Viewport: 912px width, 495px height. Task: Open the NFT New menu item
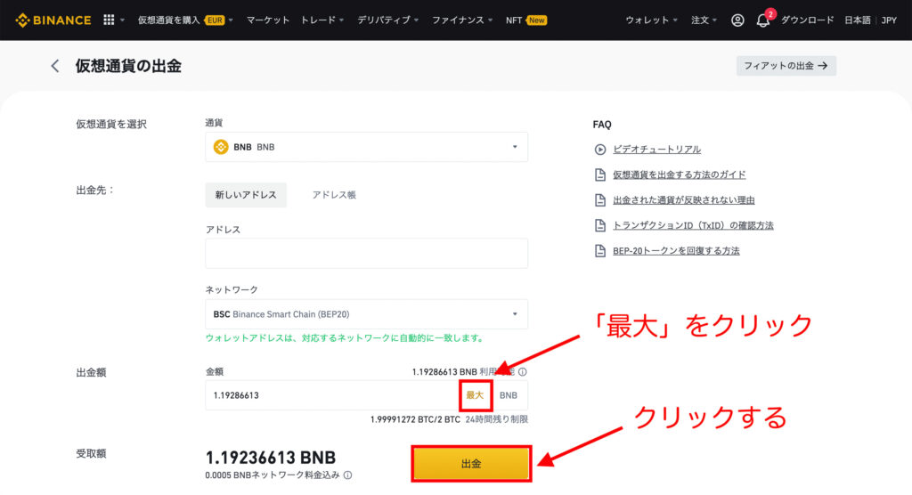click(x=525, y=20)
